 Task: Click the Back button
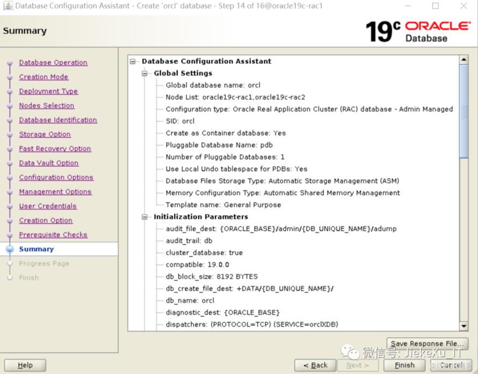[x=315, y=365]
